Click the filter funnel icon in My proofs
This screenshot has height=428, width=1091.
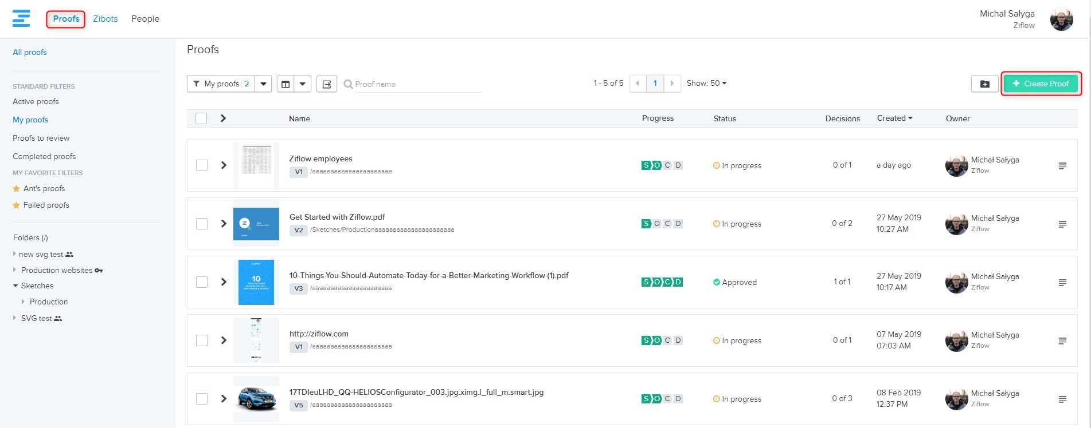(x=197, y=84)
